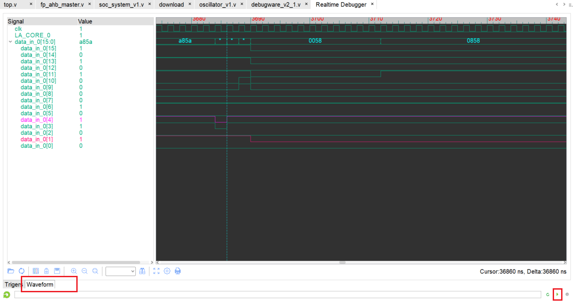Click the blue refresh arrows icon in waveform toolbar

coord(21,271)
